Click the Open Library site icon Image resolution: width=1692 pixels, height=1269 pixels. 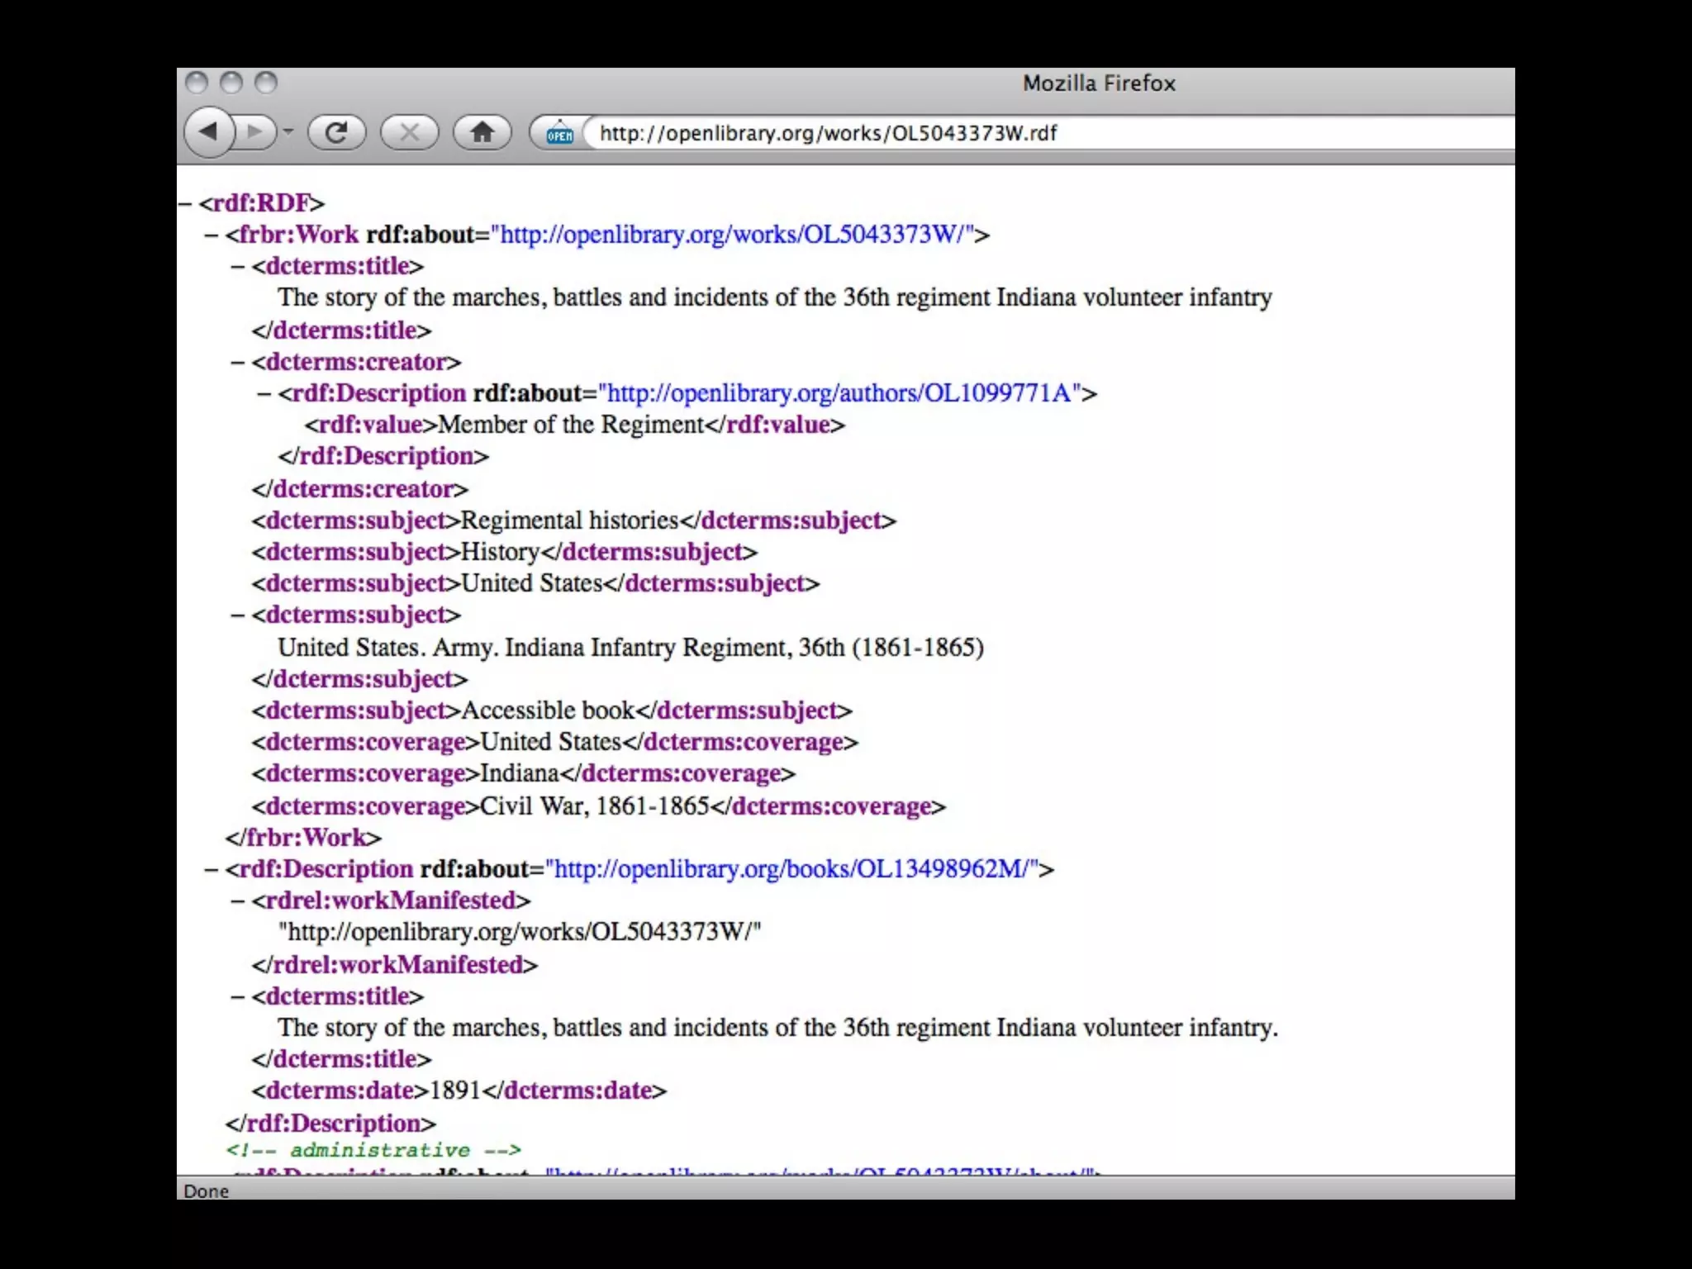(x=560, y=133)
